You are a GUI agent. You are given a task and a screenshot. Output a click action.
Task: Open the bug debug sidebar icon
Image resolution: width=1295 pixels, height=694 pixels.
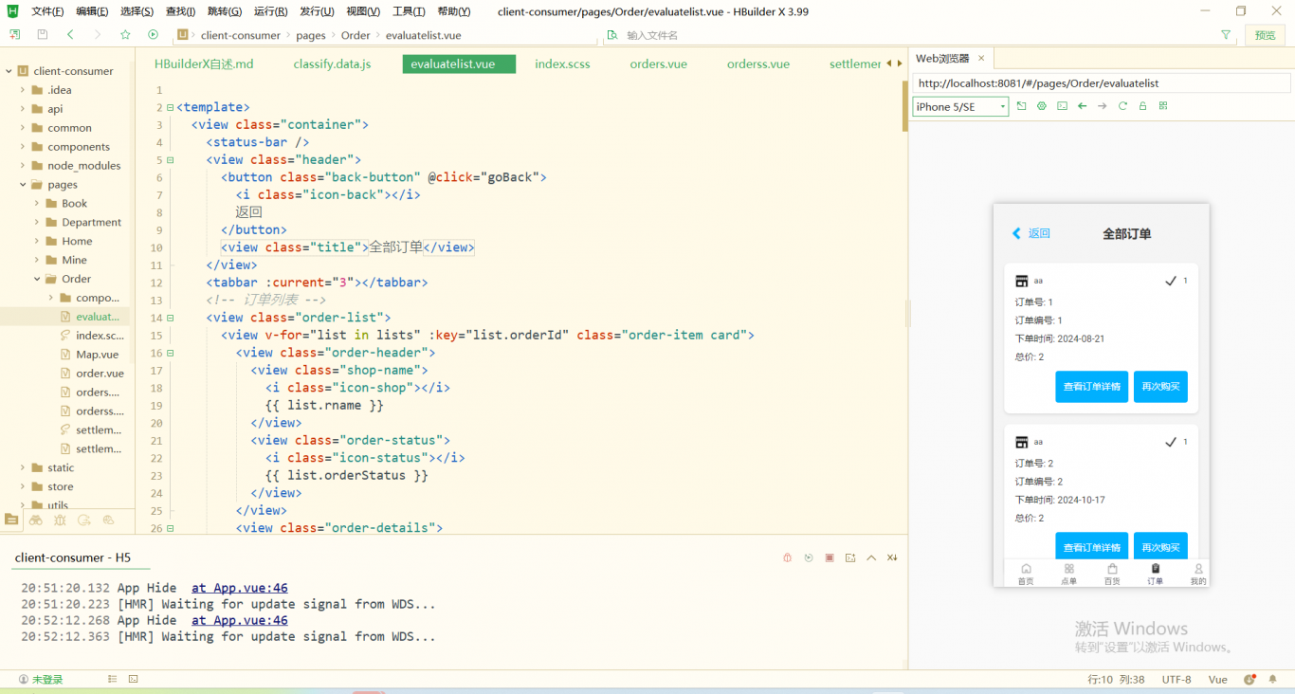click(x=61, y=520)
